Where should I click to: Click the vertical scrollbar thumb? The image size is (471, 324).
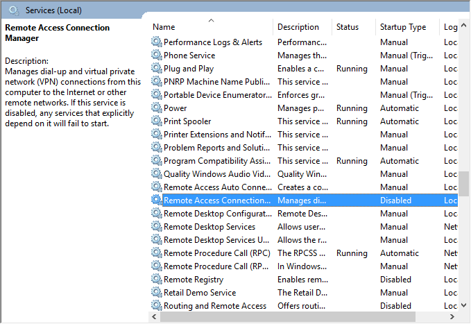tap(464, 183)
